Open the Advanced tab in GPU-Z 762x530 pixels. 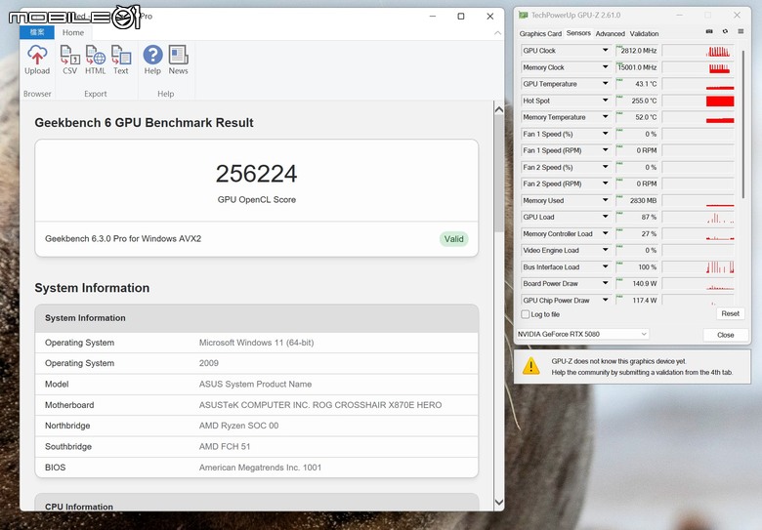pyautogui.click(x=611, y=33)
